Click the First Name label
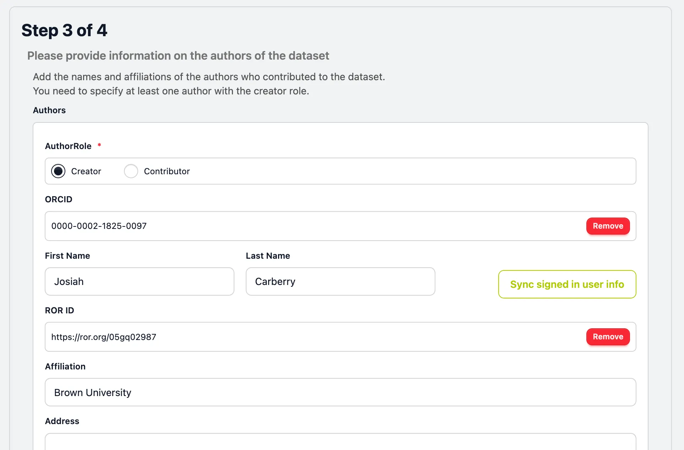684x450 pixels. click(67, 256)
